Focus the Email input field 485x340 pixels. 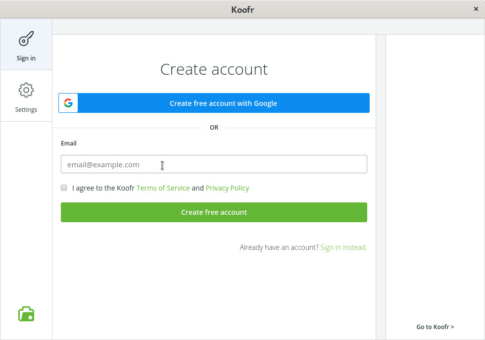click(x=214, y=164)
